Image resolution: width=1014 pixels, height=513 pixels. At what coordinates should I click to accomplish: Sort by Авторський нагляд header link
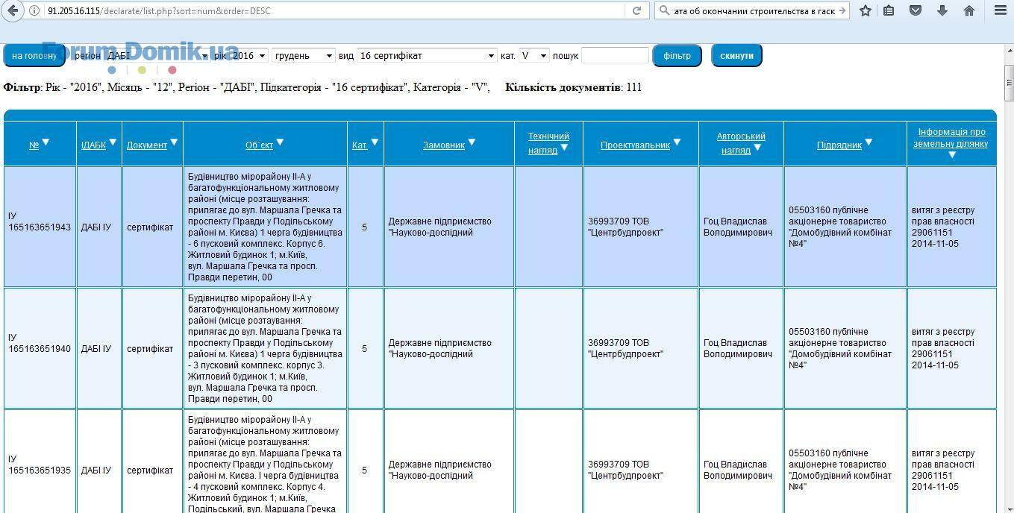tap(741, 143)
